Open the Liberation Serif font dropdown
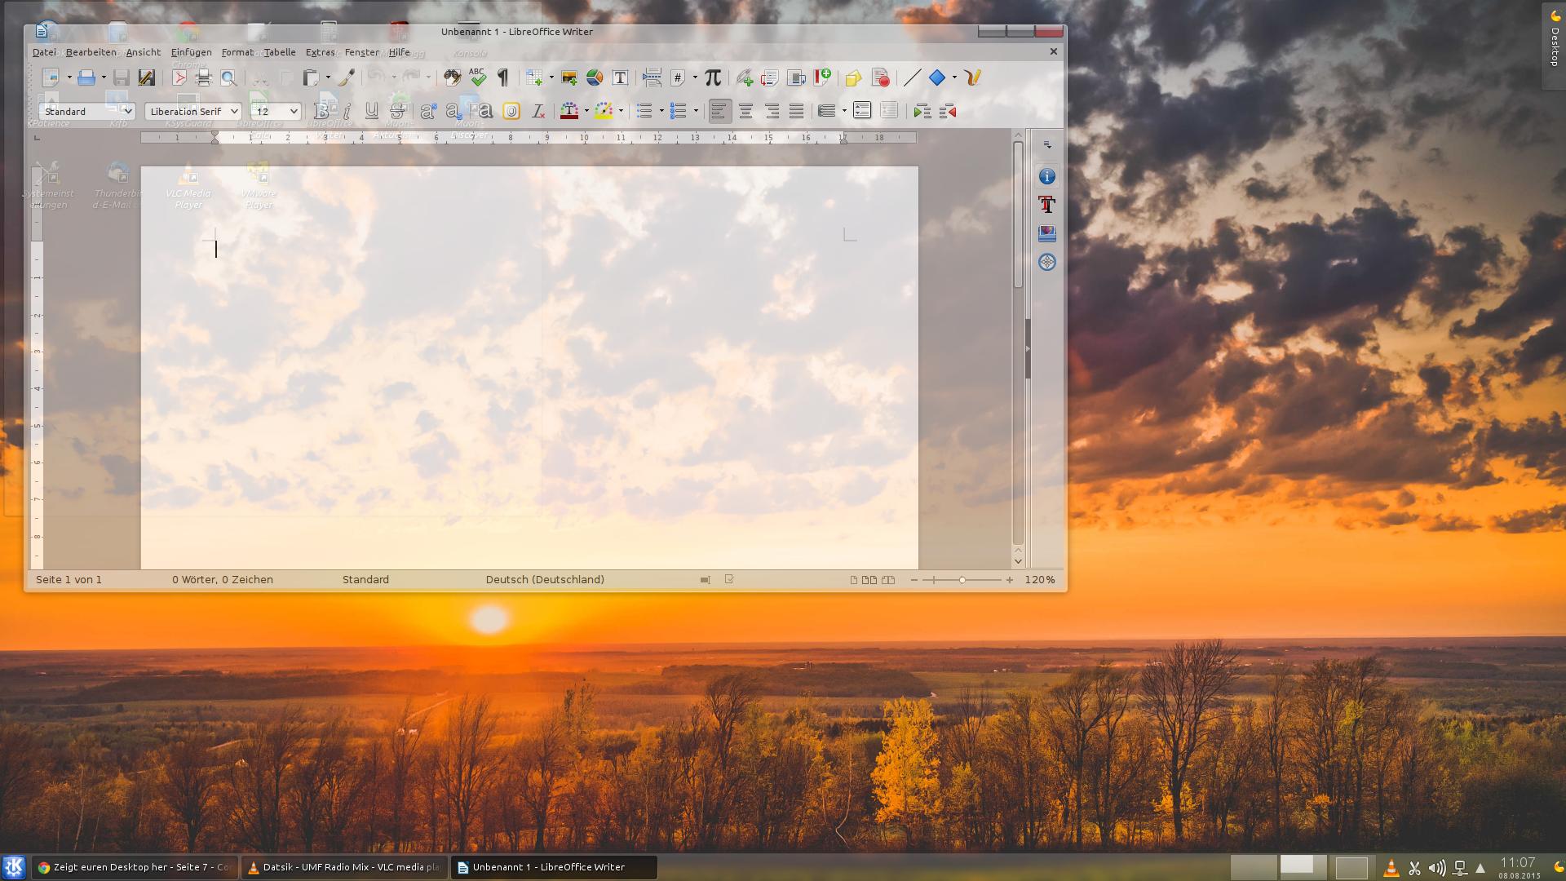Screen dimensions: 1566x881 [234, 112]
